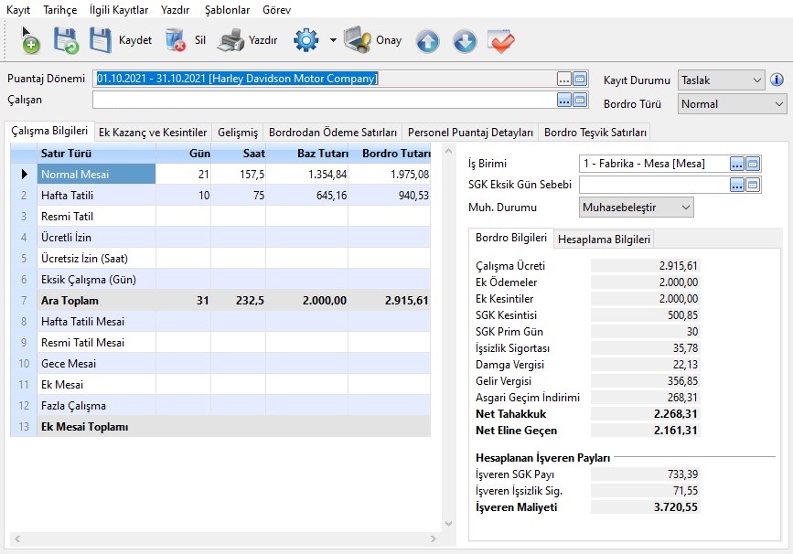This screenshot has height=554, width=793.
Task: Click the ellipsis lookup button for Çalışan
Action: [x=564, y=100]
